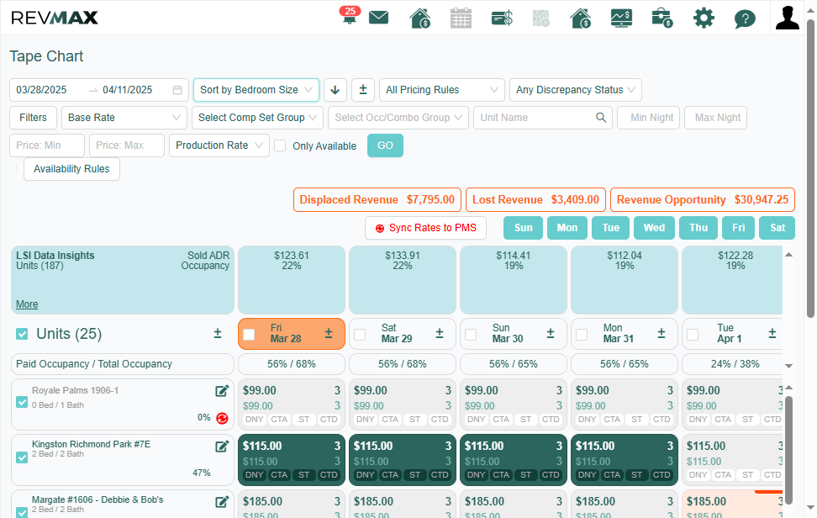
Task: Uncheck Kingston Richmond Park #7E checkbox
Action: point(22,457)
